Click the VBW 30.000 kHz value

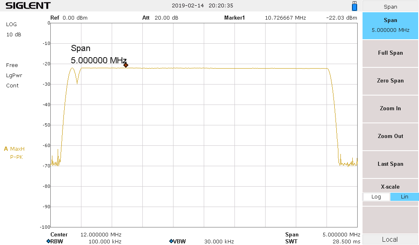click(219, 242)
